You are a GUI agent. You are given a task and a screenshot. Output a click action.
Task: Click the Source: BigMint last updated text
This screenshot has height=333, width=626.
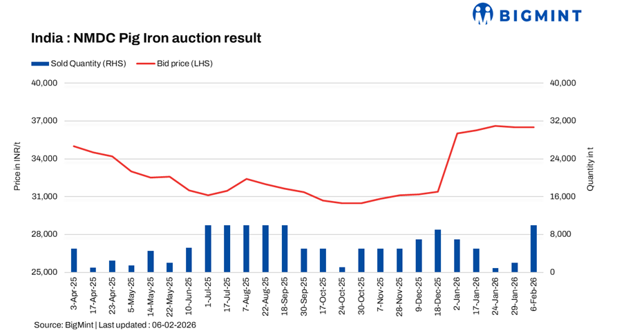point(115,324)
